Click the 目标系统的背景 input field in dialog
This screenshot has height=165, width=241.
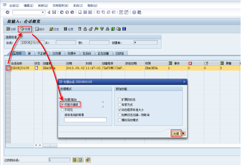click(85, 120)
